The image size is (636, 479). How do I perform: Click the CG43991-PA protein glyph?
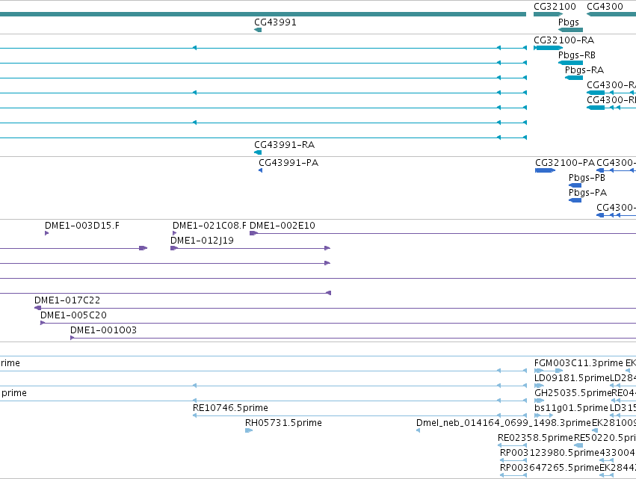click(260, 170)
